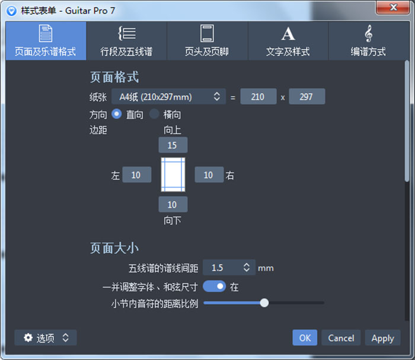Select the 直向 portrait orientation radio button

[x=117, y=114]
